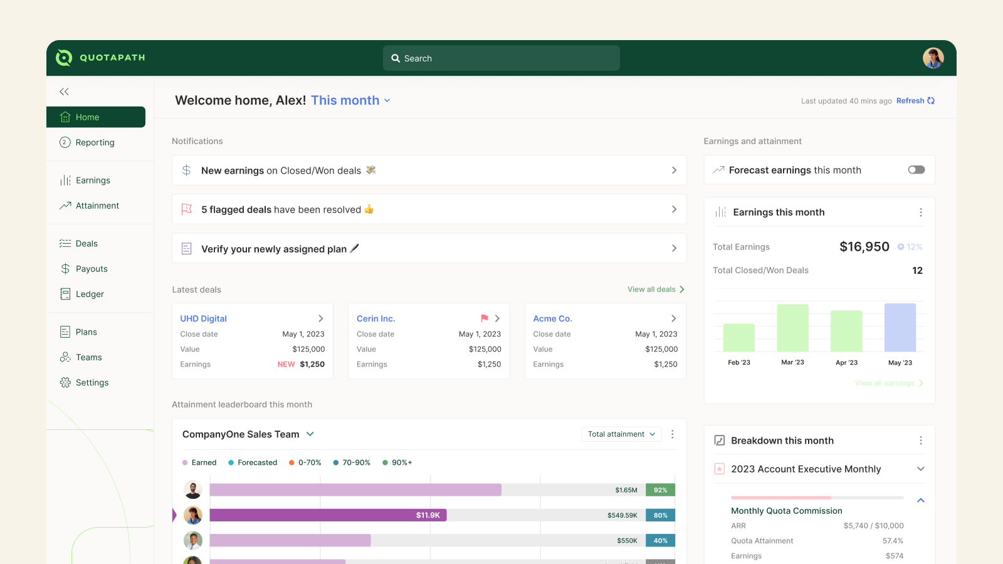
Task: Open three-dot menu on Earnings this month
Action: pyautogui.click(x=920, y=212)
